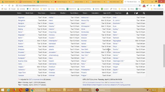Expand the Calendar menu
This screenshot has width=165, height=92.
53,13
